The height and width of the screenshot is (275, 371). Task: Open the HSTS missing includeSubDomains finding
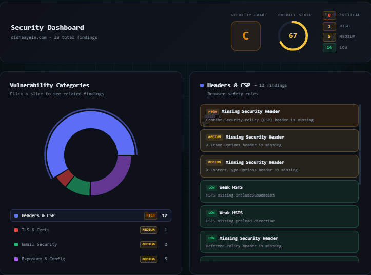(279, 191)
